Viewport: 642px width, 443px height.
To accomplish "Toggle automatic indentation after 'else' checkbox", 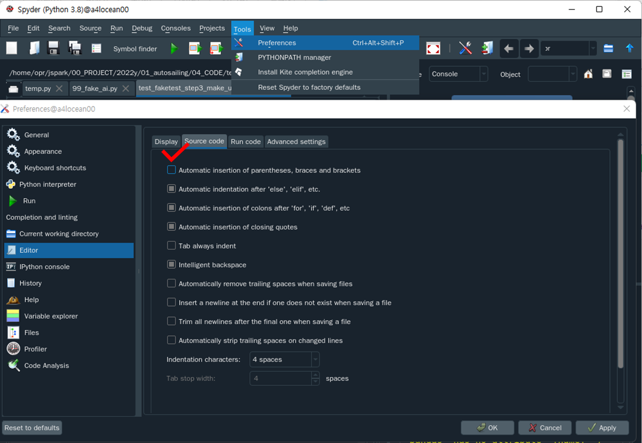I will click(x=171, y=189).
